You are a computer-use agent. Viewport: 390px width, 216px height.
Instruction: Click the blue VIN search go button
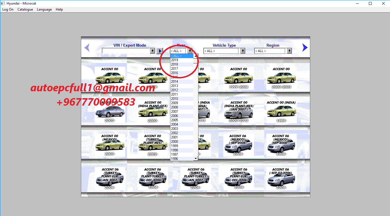[x=160, y=51]
